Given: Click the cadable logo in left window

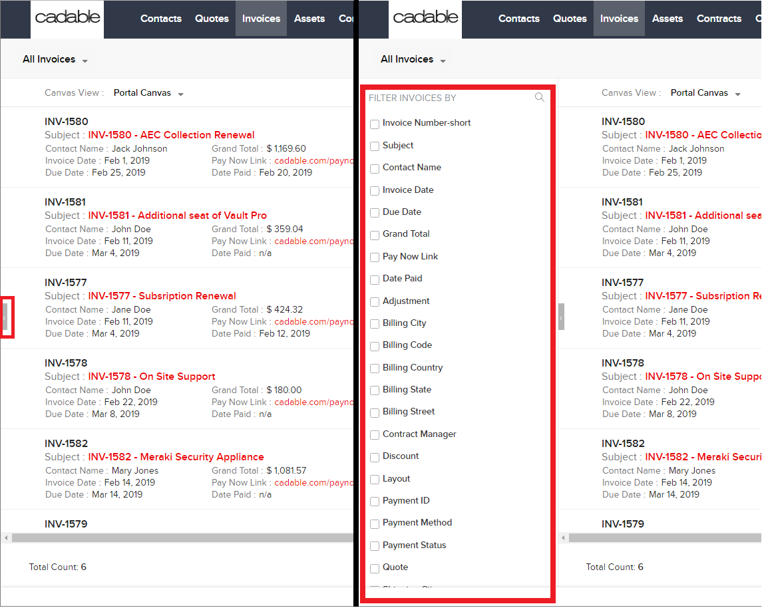Looking at the screenshot, I should (67, 18).
